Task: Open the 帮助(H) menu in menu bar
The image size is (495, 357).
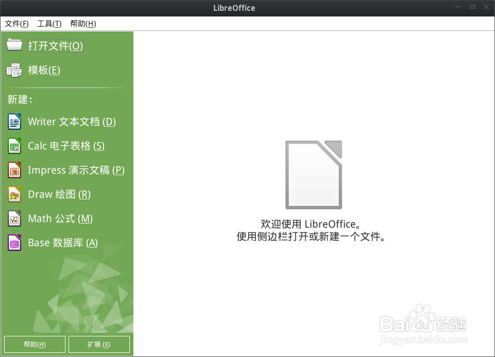Action: [83, 24]
